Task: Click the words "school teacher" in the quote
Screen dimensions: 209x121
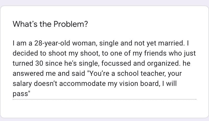Action: pos(141,74)
